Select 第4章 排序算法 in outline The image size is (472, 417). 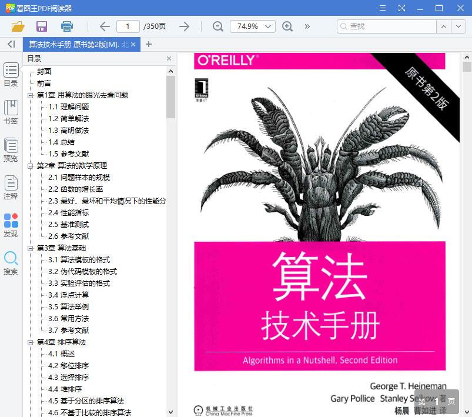61,342
